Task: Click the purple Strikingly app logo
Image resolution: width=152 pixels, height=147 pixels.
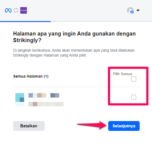Action: 24,10
